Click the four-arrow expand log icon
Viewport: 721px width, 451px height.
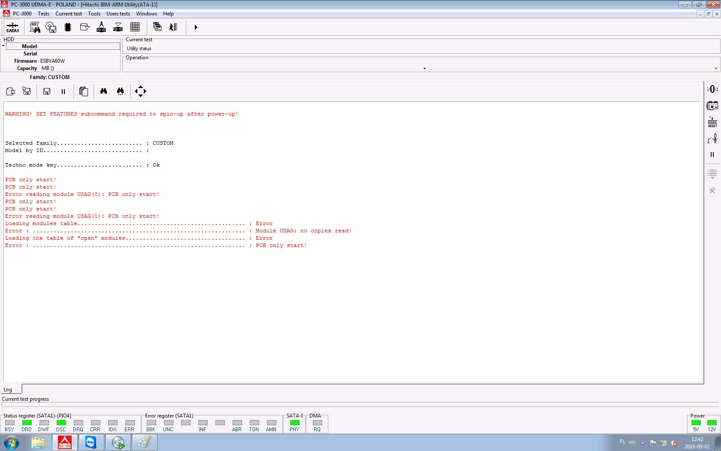pyautogui.click(x=140, y=91)
